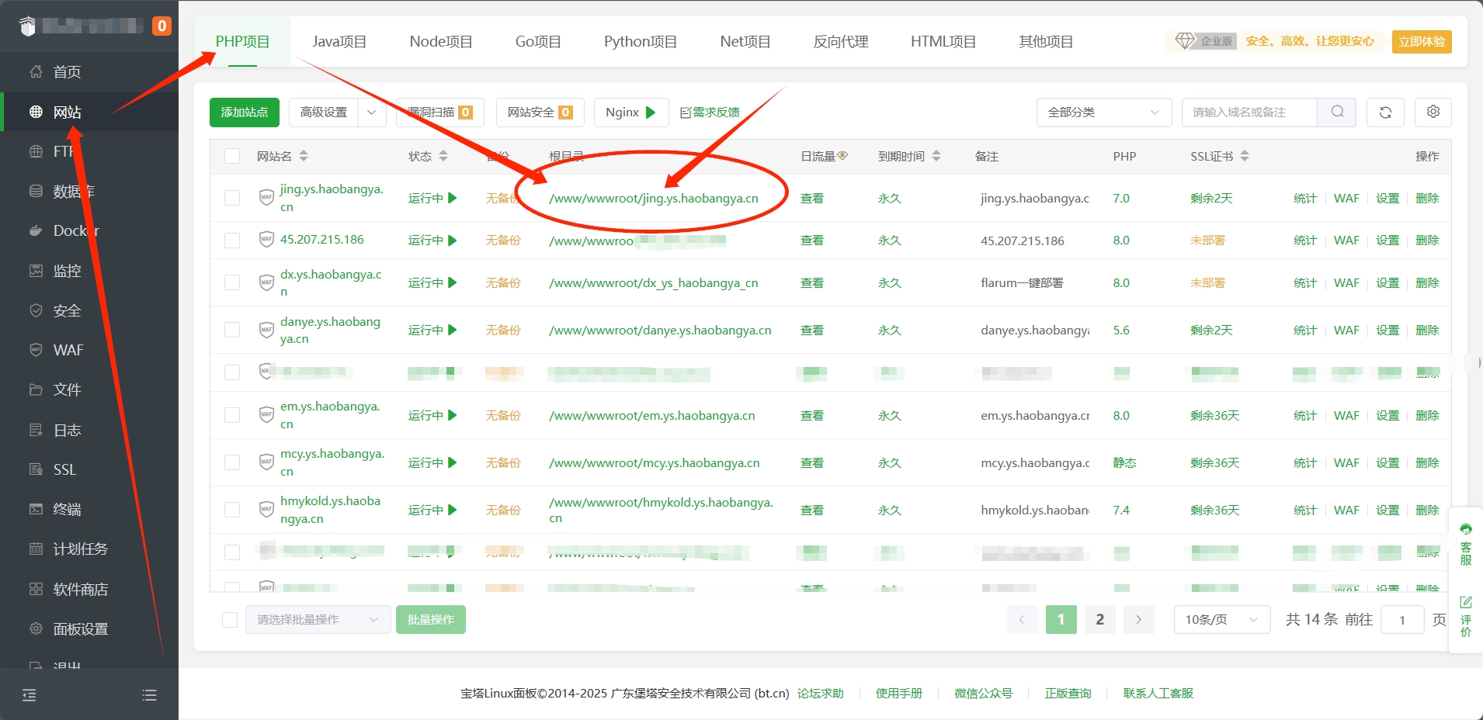Open the 请选择批量操作 dropdown
Viewport: 1483px width, 720px height.
click(318, 619)
